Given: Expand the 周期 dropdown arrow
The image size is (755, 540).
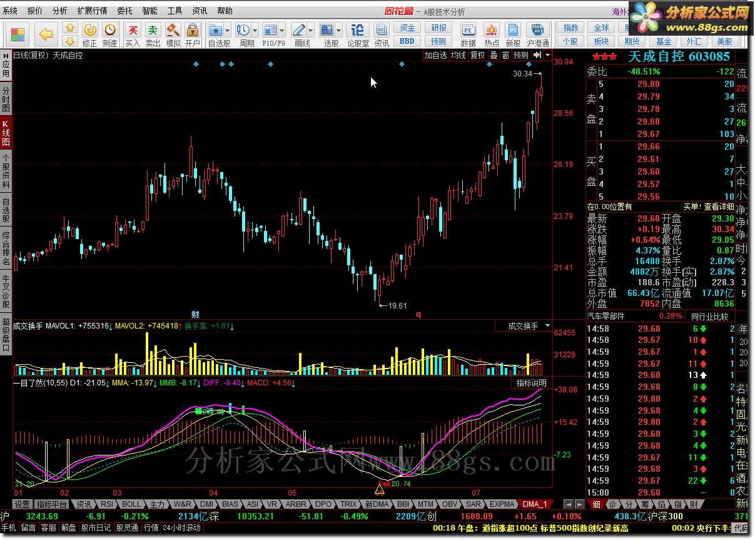Looking at the screenshot, I should coord(255,30).
